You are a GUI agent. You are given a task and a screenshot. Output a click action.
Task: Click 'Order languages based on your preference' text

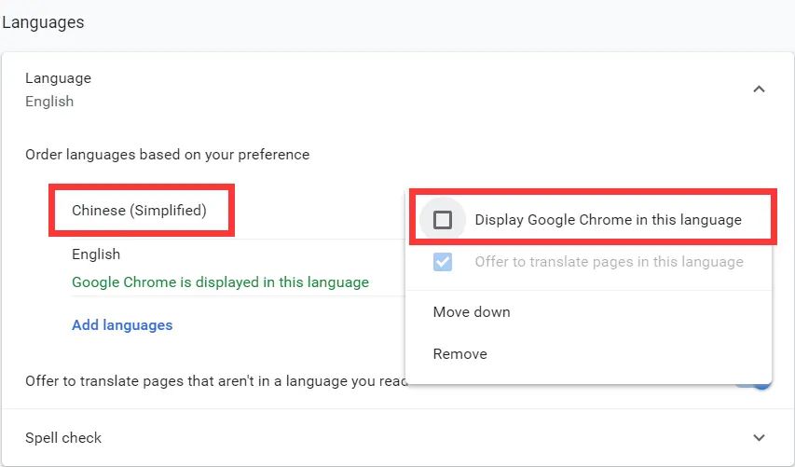168,154
